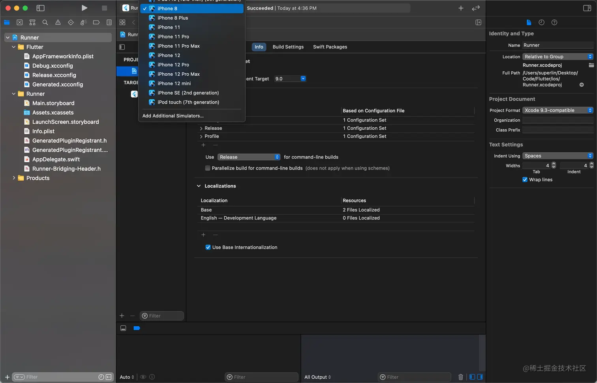Toggle the console pane
This screenshot has width=597, height=383.
pyautogui.click(x=480, y=377)
